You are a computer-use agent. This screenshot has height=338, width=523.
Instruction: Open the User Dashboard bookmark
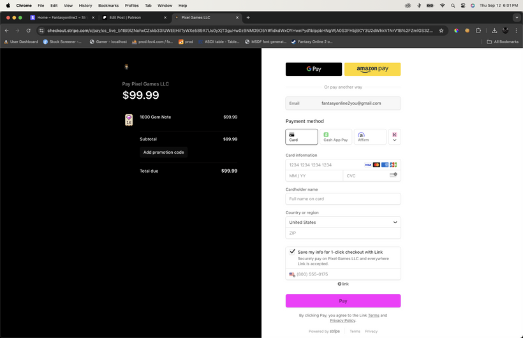click(x=20, y=41)
